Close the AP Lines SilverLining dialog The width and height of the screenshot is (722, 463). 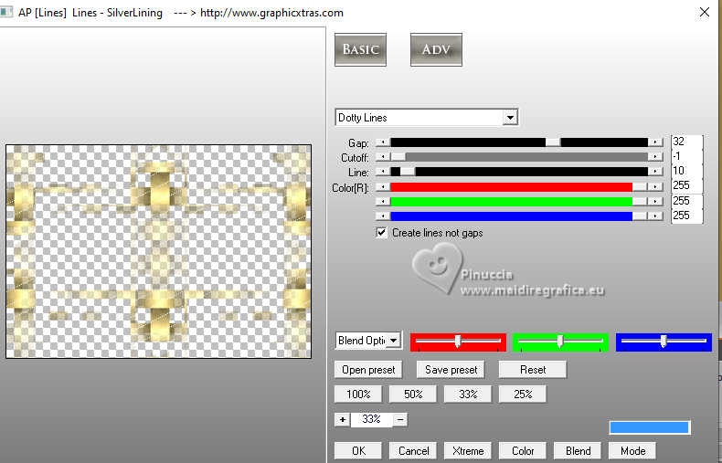[x=704, y=13]
